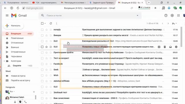
Task: Open Hangouts contacts person icon
Action: click(15, 102)
